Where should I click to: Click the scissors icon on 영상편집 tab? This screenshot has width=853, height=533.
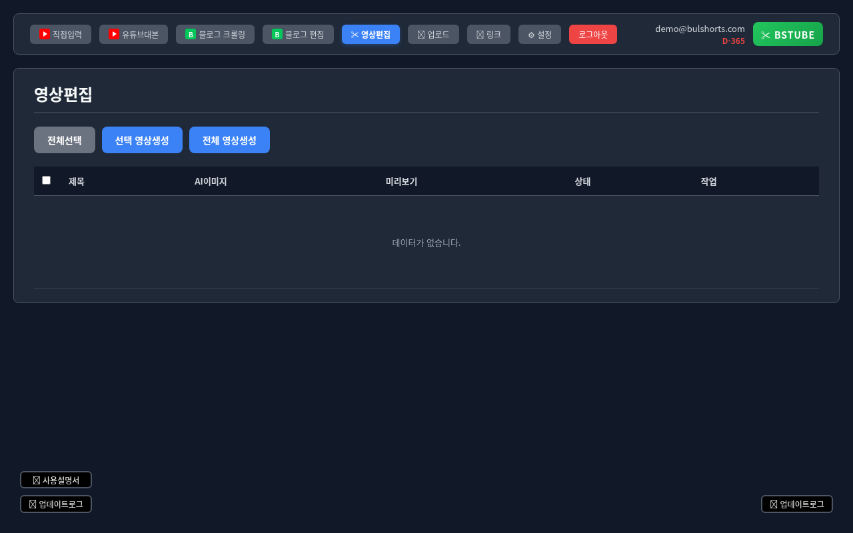click(355, 35)
